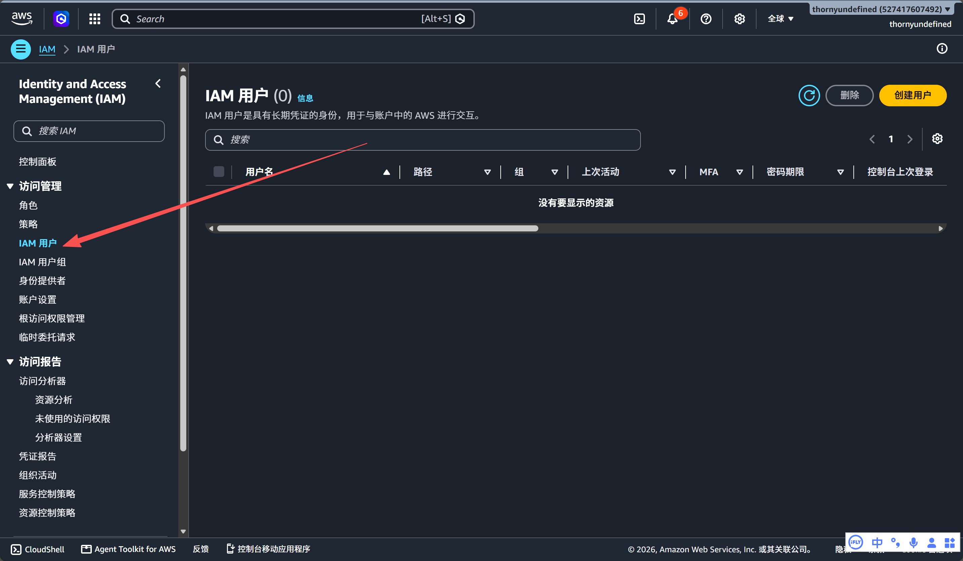Switch input language via 中 icon
The height and width of the screenshot is (561, 963).
click(x=877, y=542)
